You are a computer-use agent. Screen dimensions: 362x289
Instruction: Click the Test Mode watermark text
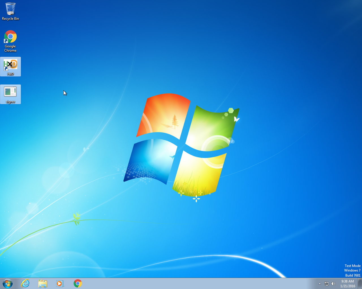[352, 266]
